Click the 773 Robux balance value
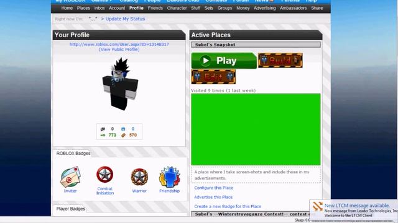 112,135
